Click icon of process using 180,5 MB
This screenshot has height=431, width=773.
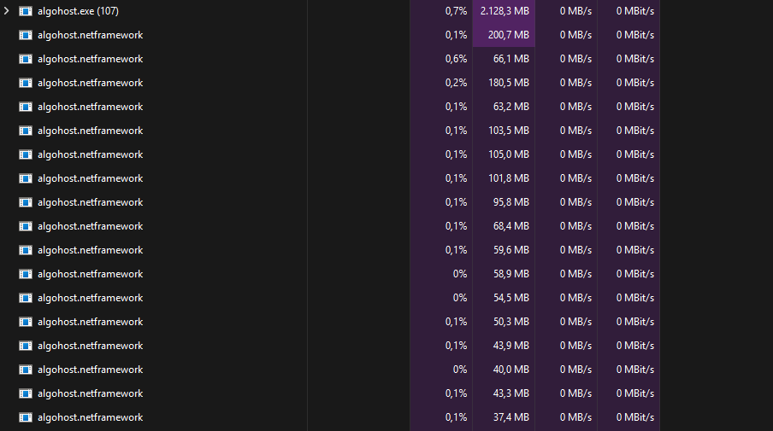26,83
